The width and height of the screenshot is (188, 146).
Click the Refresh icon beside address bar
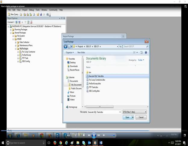point(121,46)
